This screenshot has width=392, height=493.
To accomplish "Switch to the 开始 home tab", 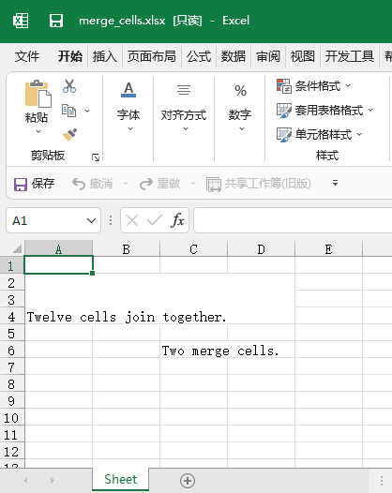I will tap(69, 56).
